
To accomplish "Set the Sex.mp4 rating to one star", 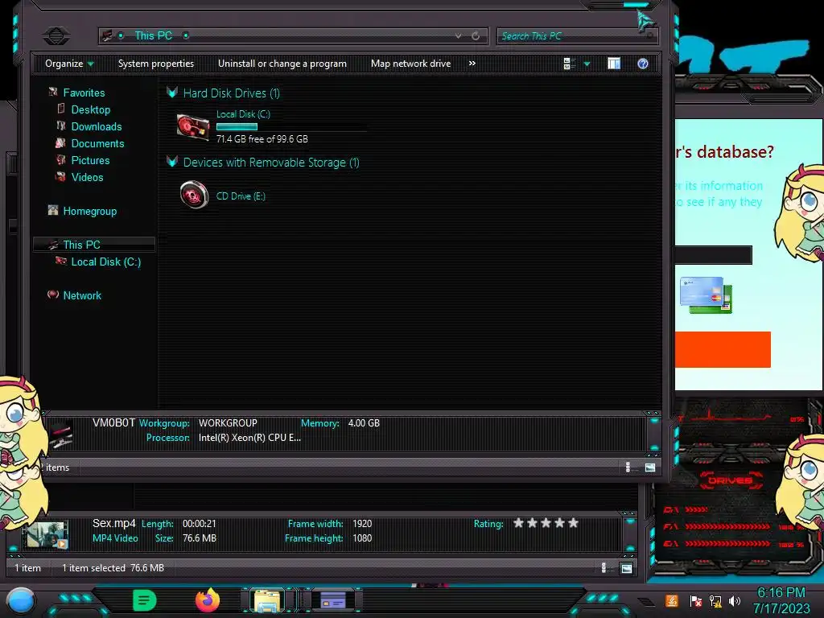I will point(519,523).
